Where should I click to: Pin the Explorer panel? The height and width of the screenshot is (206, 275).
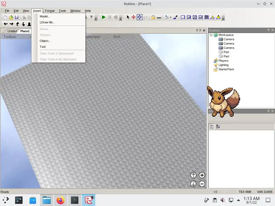[x=268, y=30]
